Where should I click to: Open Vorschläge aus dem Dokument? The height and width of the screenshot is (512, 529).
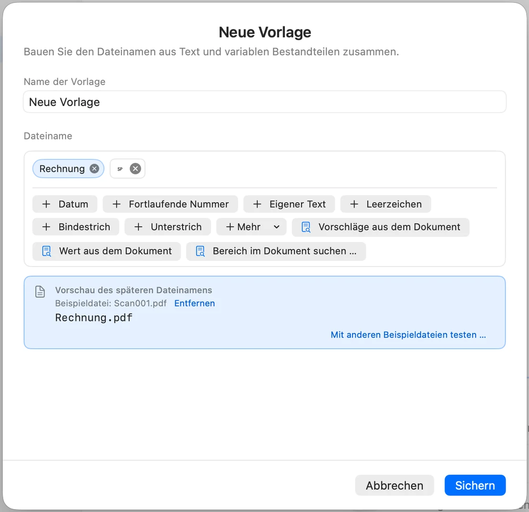381,227
